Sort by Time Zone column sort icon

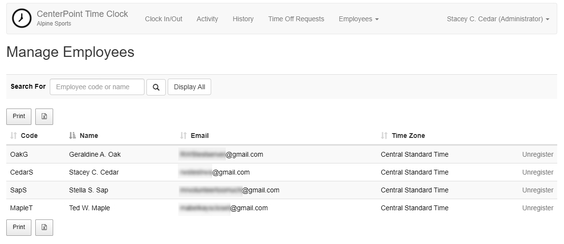coord(384,136)
